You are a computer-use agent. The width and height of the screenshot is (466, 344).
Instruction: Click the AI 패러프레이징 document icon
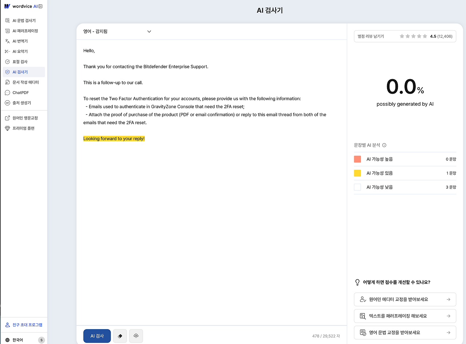pyautogui.click(x=7, y=31)
